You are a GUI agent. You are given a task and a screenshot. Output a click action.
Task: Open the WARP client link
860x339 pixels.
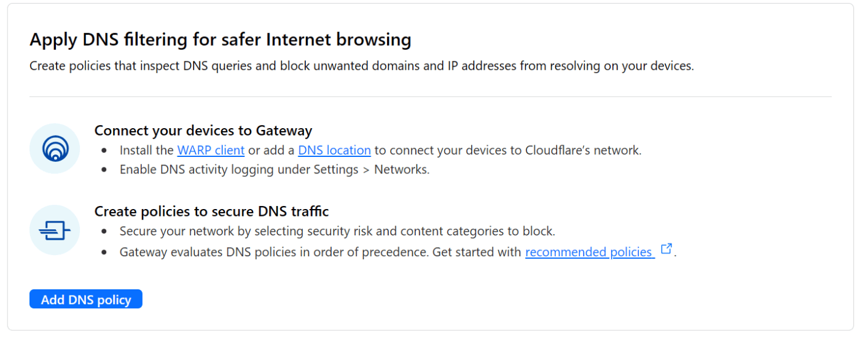(211, 150)
